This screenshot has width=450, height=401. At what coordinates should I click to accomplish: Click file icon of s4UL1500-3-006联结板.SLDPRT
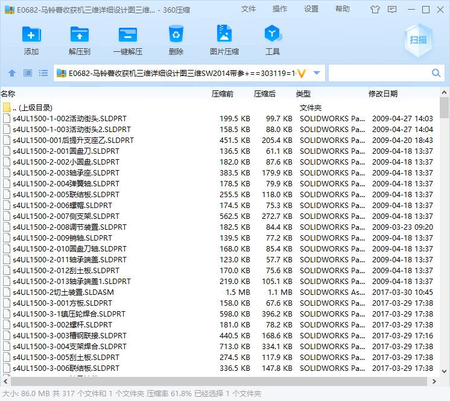pos(7,368)
